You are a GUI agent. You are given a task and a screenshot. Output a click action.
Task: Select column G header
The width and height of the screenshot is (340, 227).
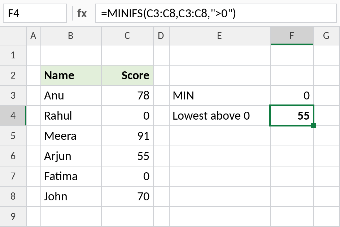(327, 36)
